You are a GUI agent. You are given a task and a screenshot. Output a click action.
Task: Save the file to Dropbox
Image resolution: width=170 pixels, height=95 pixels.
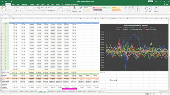pos(155,9)
